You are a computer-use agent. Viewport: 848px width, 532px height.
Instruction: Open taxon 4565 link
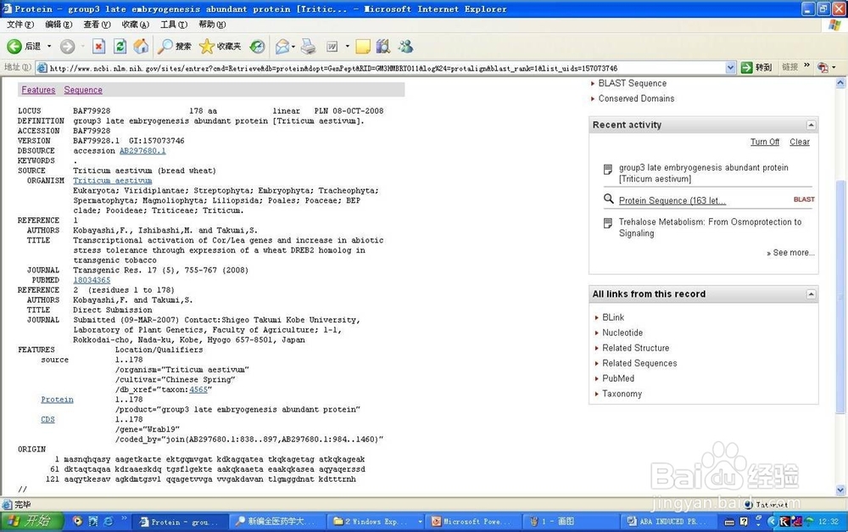click(x=198, y=389)
